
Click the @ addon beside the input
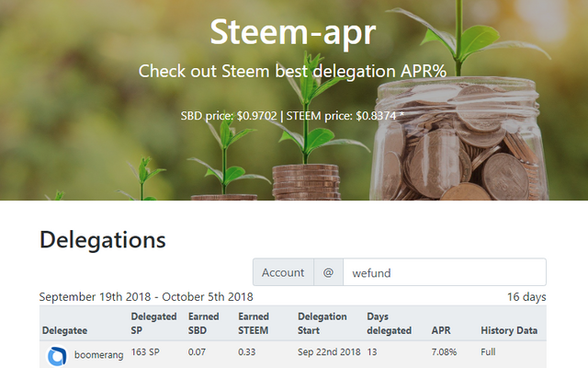tap(328, 272)
